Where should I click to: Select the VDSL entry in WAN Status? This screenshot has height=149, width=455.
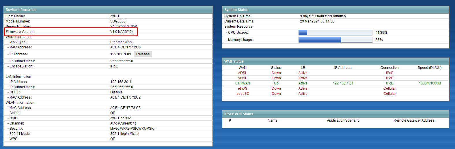pyautogui.click(x=243, y=78)
